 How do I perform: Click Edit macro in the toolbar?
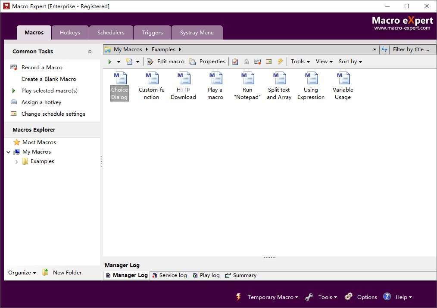coord(165,62)
